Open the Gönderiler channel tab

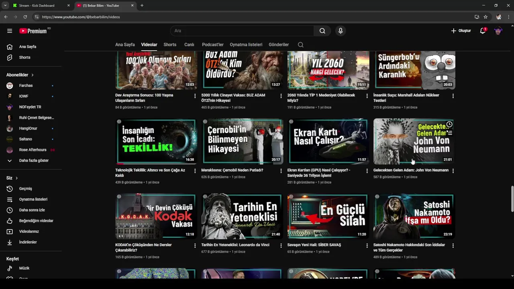(x=279, y=45)
